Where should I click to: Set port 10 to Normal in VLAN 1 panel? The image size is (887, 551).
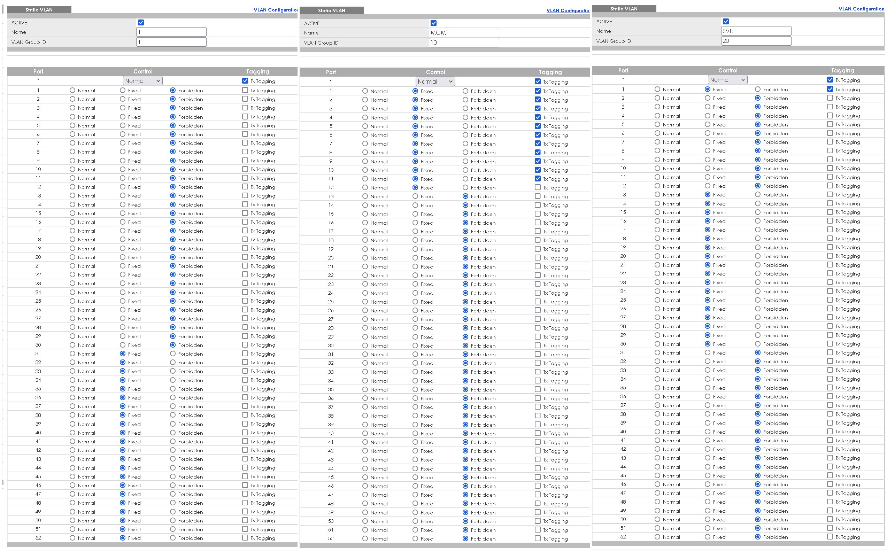click(x=72, y=169)
